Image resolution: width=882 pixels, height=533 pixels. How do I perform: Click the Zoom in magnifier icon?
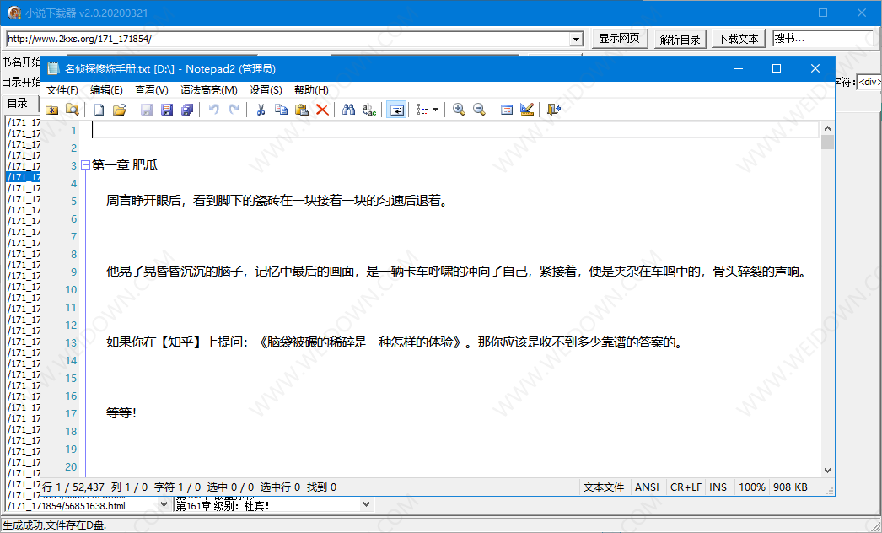tap(459, 110)
